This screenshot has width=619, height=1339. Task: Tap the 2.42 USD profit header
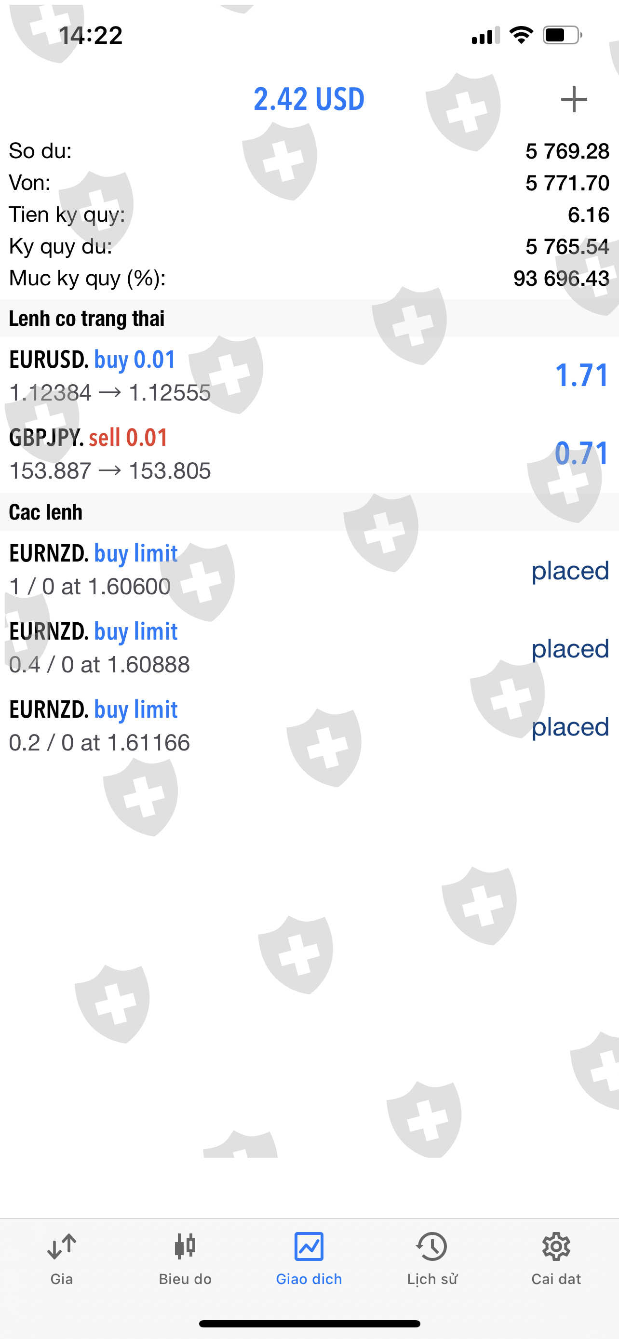pyautogui.click(x=309, y=99)
